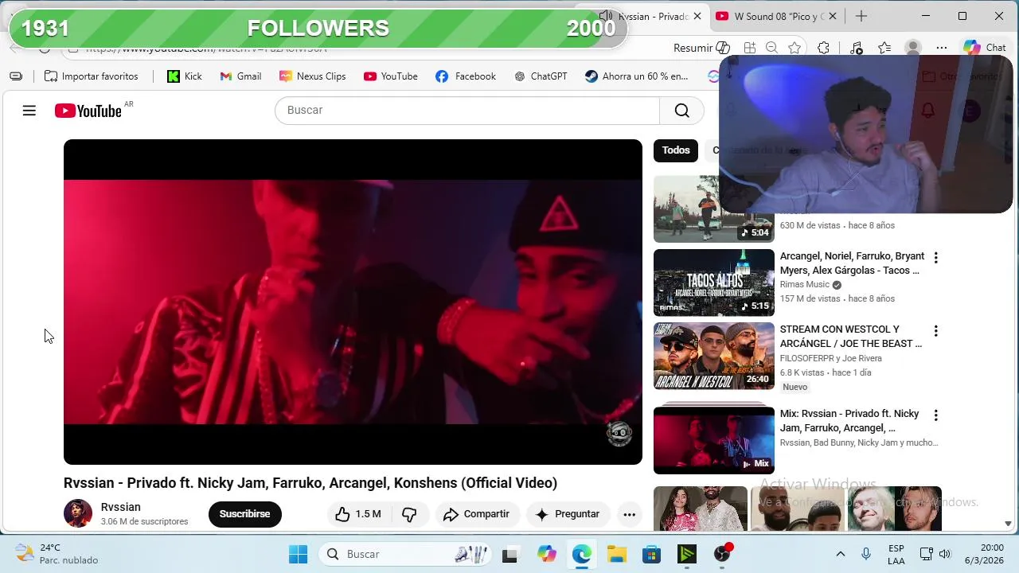This screenshot has width=1019, height=573.
Task: Click 'FILOSOFERPR y Joe Rivera' channel text
Action: pyautogui.click(x=830, y=358)
